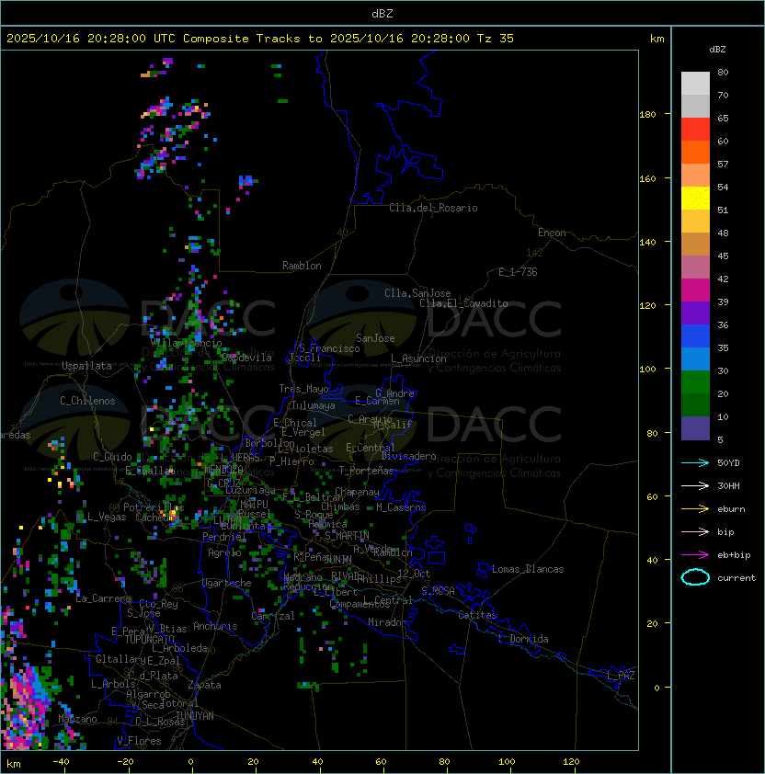765x774 pixels.
Task: Click the 'Agrelo' place label
Action: (x=224, y=552)
